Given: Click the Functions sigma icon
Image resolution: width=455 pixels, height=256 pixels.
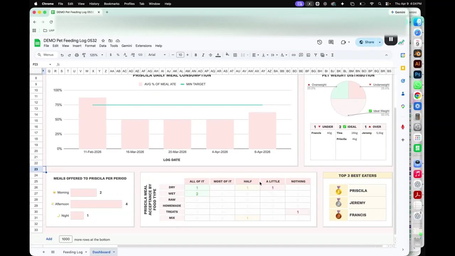Looking at the screenshot, I should pos(332,55).
